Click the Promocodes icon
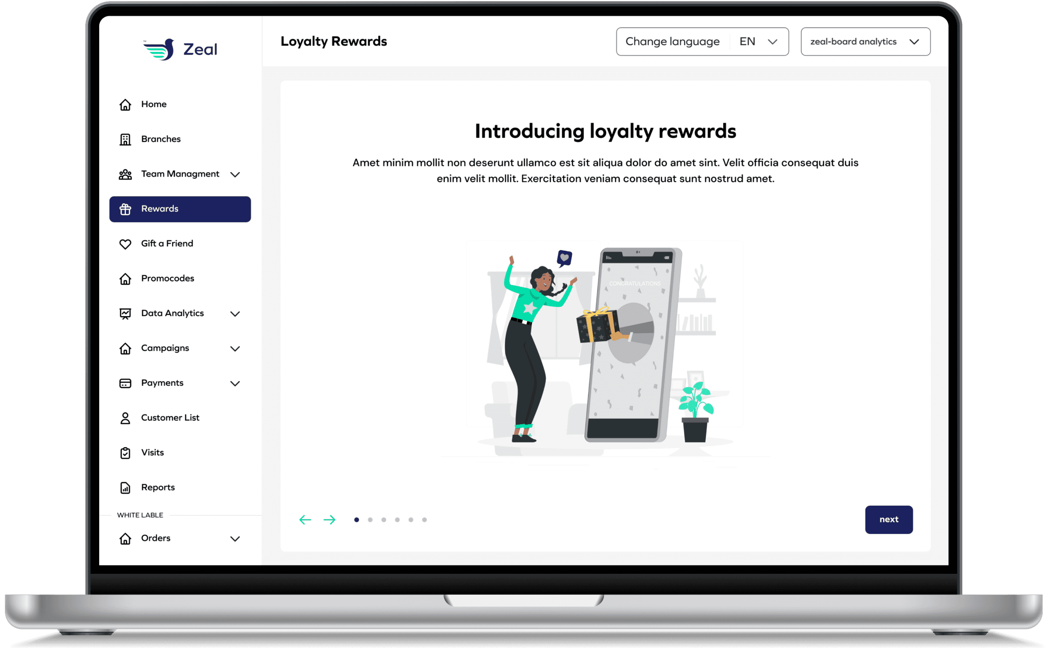The image size is (1055, 648). tap(125, 278)
